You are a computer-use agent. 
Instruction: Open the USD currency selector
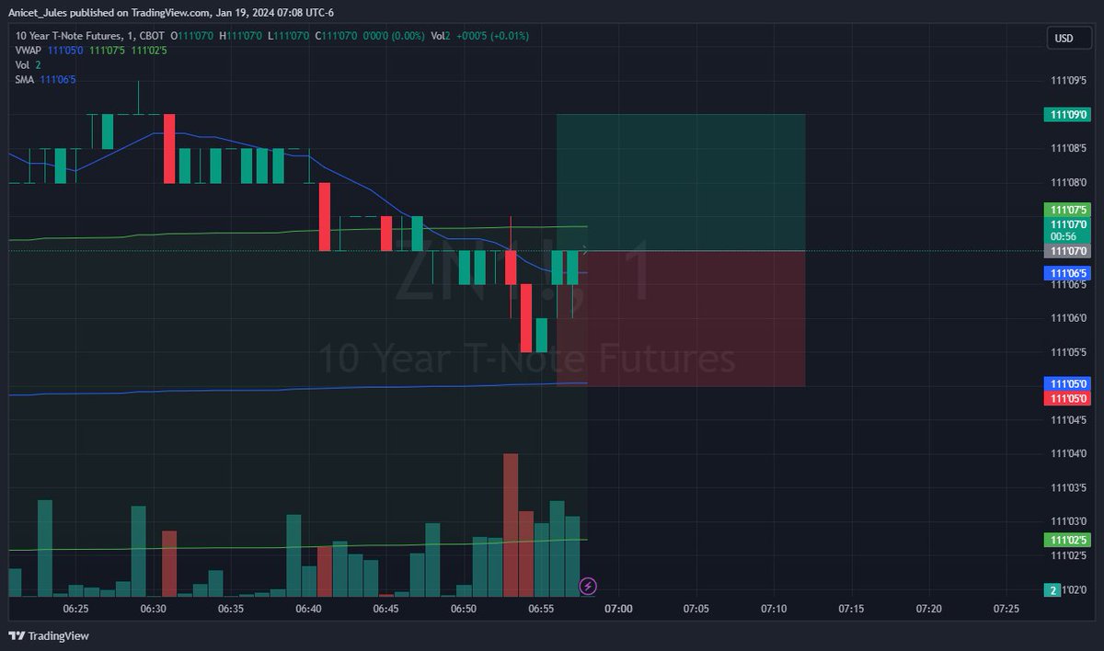click(x=1069, y=39)
